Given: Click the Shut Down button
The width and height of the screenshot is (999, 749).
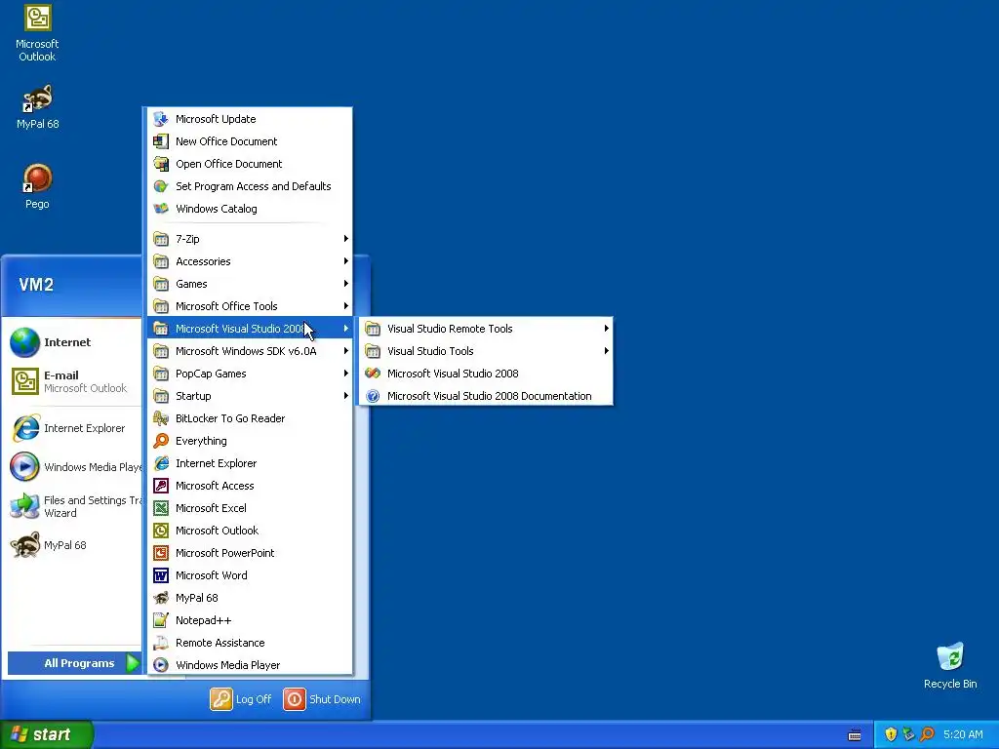Looking at the screenshot, I should pos(322,698).
